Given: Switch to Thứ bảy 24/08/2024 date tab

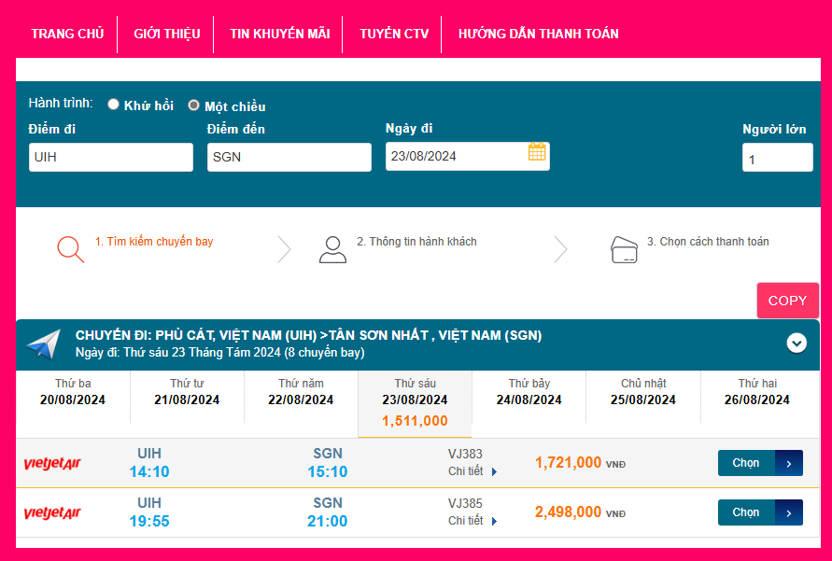Looking at the screenshot, I should point(529,392).
